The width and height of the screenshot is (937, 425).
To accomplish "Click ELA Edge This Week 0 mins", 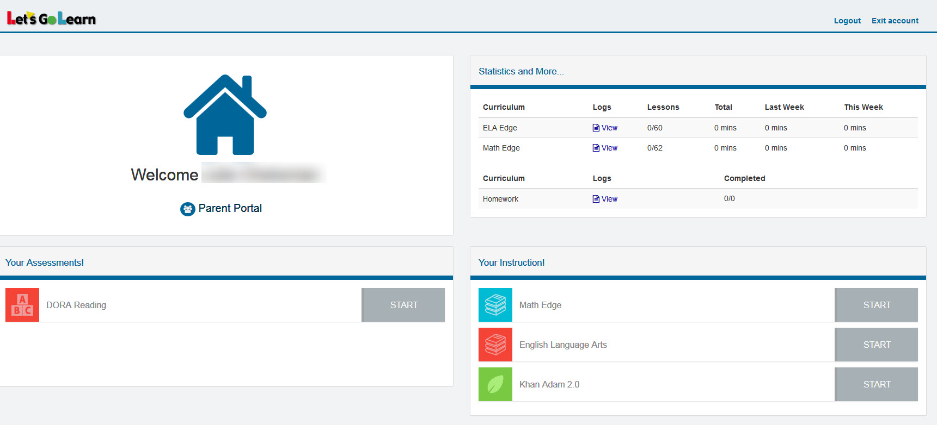I will [x=855, y=128].
